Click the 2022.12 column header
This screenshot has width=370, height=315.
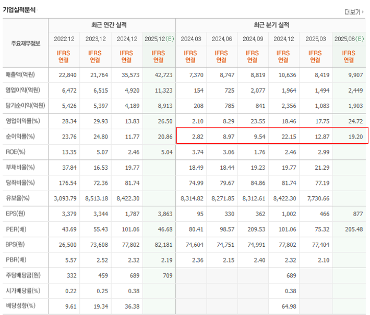click(64, 39)
